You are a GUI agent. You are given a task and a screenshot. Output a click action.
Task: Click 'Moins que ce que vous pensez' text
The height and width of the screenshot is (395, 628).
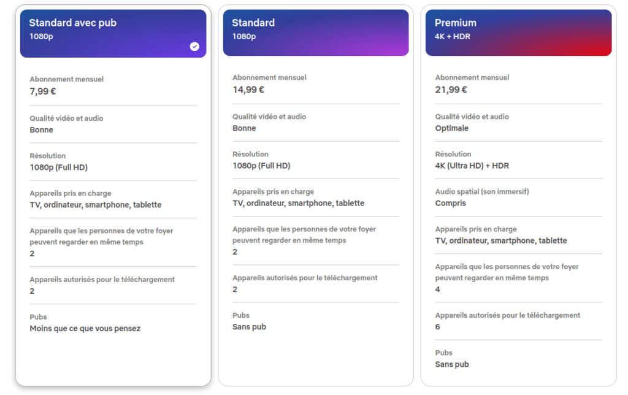tap(85, 329)
